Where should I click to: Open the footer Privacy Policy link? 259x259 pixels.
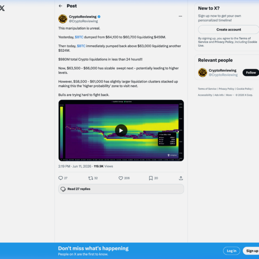(x=227, y=89)
